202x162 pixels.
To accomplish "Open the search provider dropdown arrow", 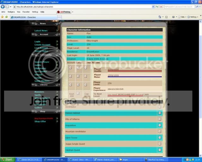I will (x=200, y=7).
